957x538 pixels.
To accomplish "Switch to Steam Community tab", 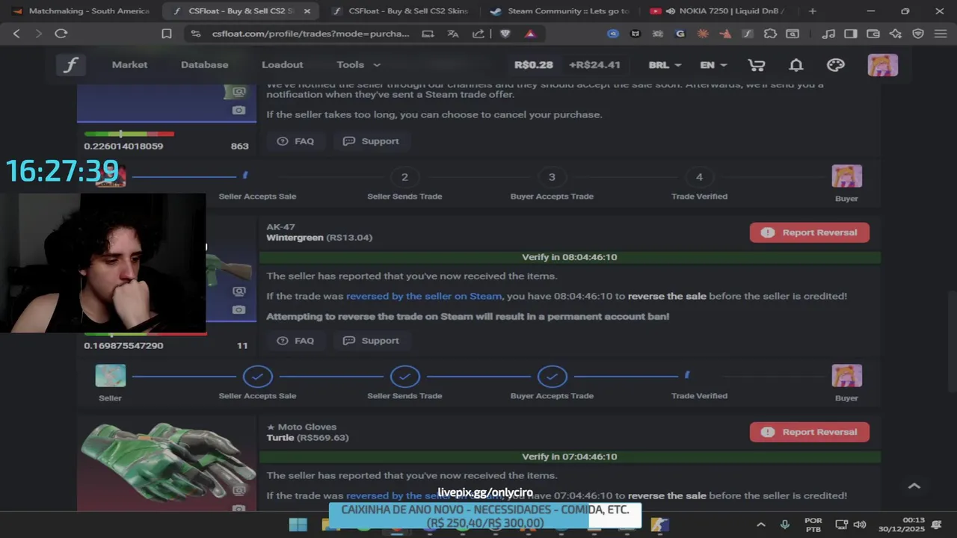I will coord(559,11).
